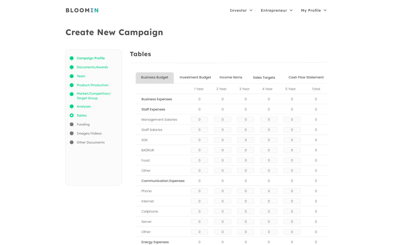
Task: Open the Investor dropdown menu
Action: click(x=241, y=10)
